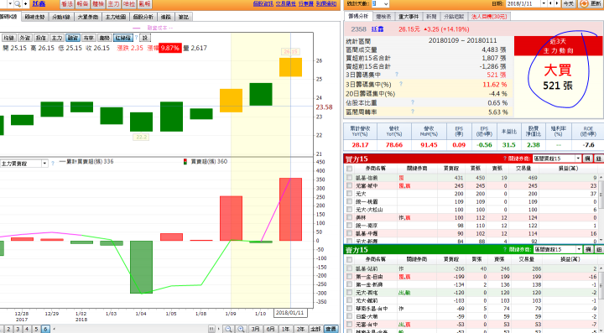Open the 個股資訊 link
Screen dimensions: 604x333
click(x=263, y=4)
